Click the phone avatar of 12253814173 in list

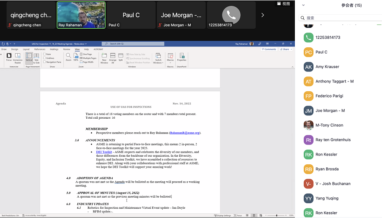click(x=308, y=38)
